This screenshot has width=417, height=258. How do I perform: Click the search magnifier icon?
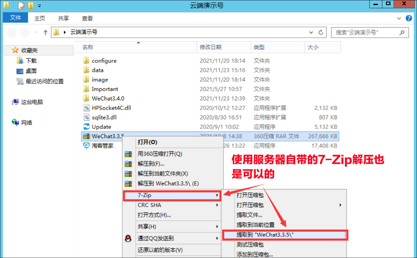pyautogui.click(x=402, y=32)
